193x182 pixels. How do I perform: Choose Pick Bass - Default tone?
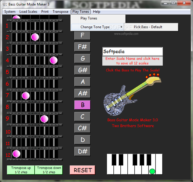[x=151, y=27]
